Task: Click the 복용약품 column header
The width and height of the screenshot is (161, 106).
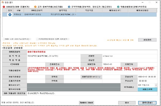Action: tap(89, 11)
